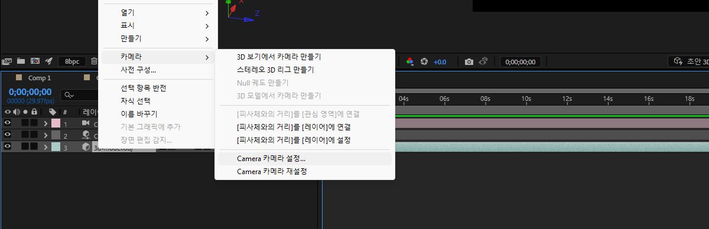Click the pink label swatch of layer 1
Screen dimensions: 709x229
56,123
